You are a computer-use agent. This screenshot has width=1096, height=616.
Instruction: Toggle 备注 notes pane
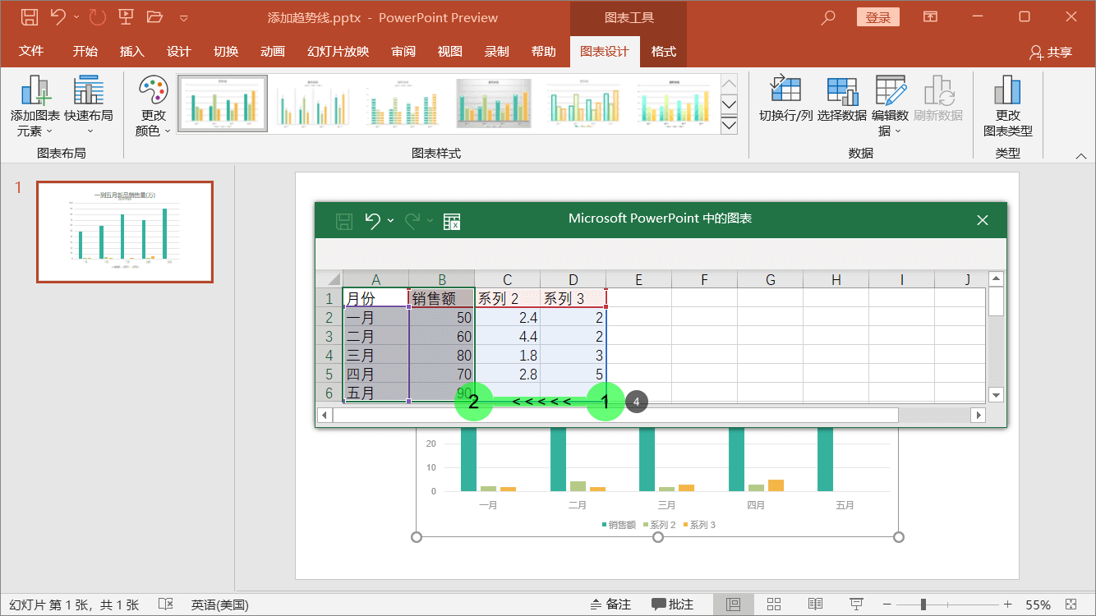click(x=610, y=605)
